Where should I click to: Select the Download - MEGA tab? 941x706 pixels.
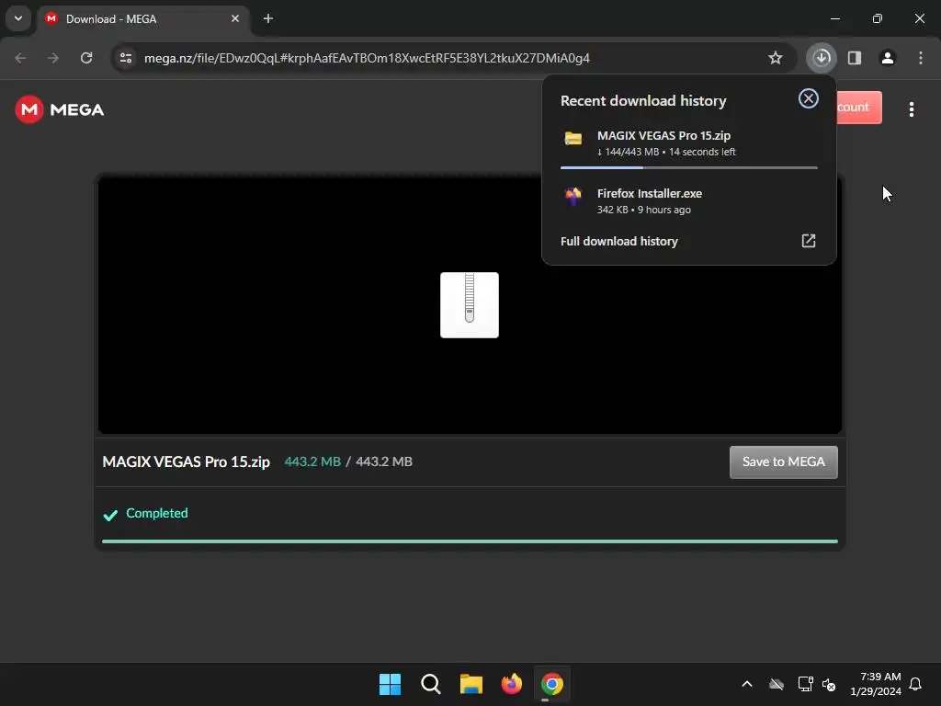(x=142, y=19)
